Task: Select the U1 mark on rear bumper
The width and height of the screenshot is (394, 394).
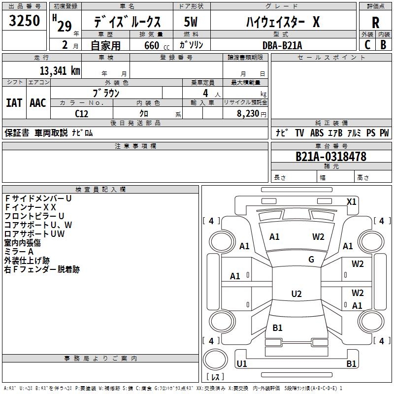Action: [x=241, y=364]
